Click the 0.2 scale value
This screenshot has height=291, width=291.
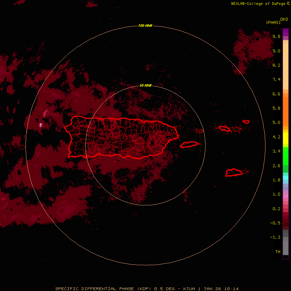point(276,209)
